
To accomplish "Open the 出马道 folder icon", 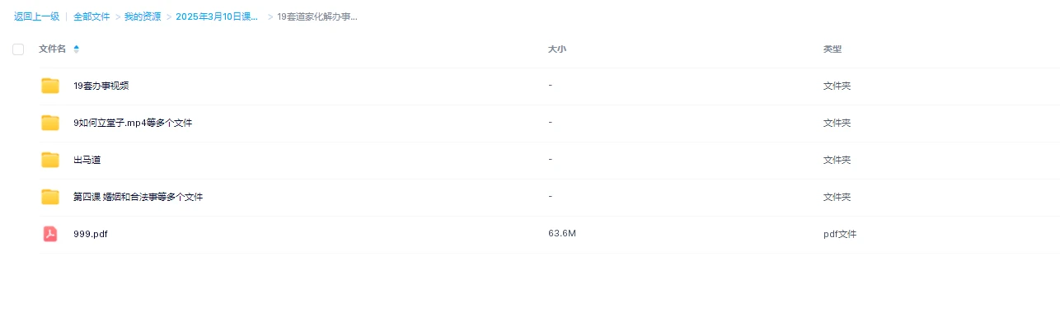I will click(50, 160).
